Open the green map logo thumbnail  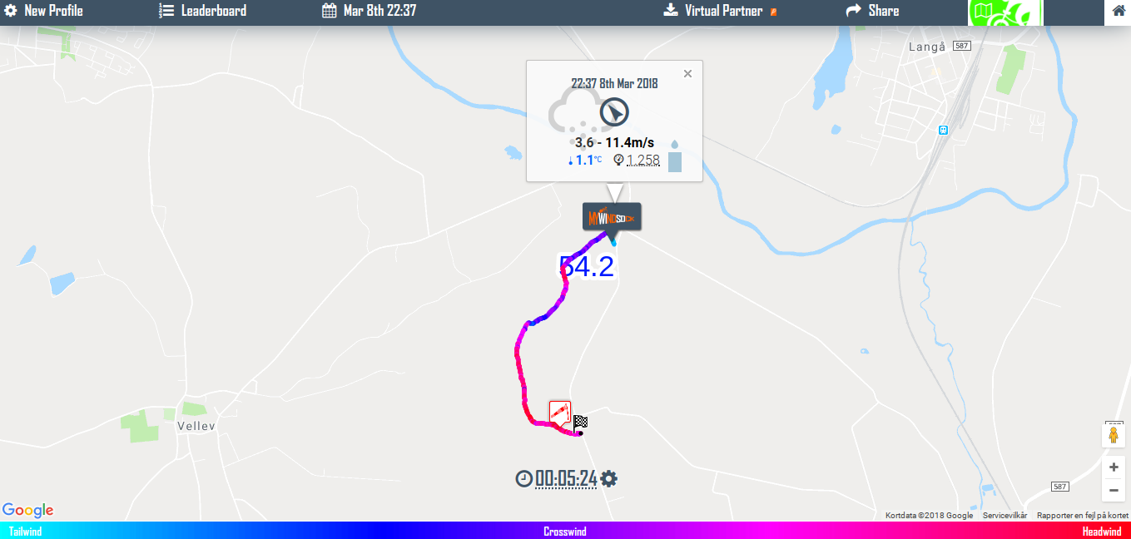click(1005, 12)
